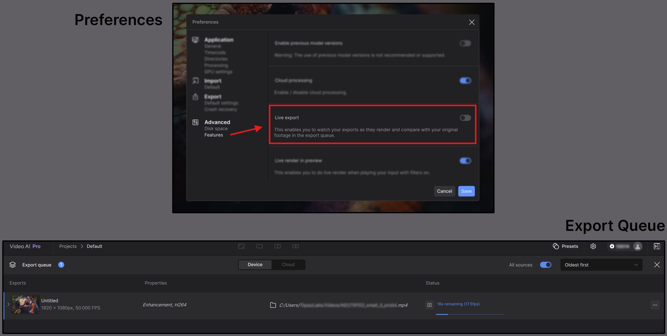
Task: Close the Preferences dialog
Action: (471, 22)
